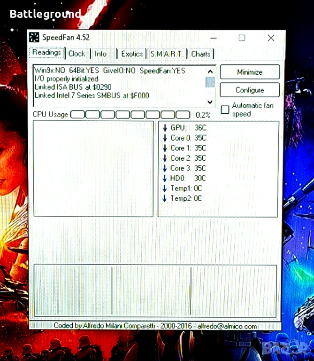Click the down arrow icon beside Core 1
This screenshot has height=361, width=314.
[165, 148]
